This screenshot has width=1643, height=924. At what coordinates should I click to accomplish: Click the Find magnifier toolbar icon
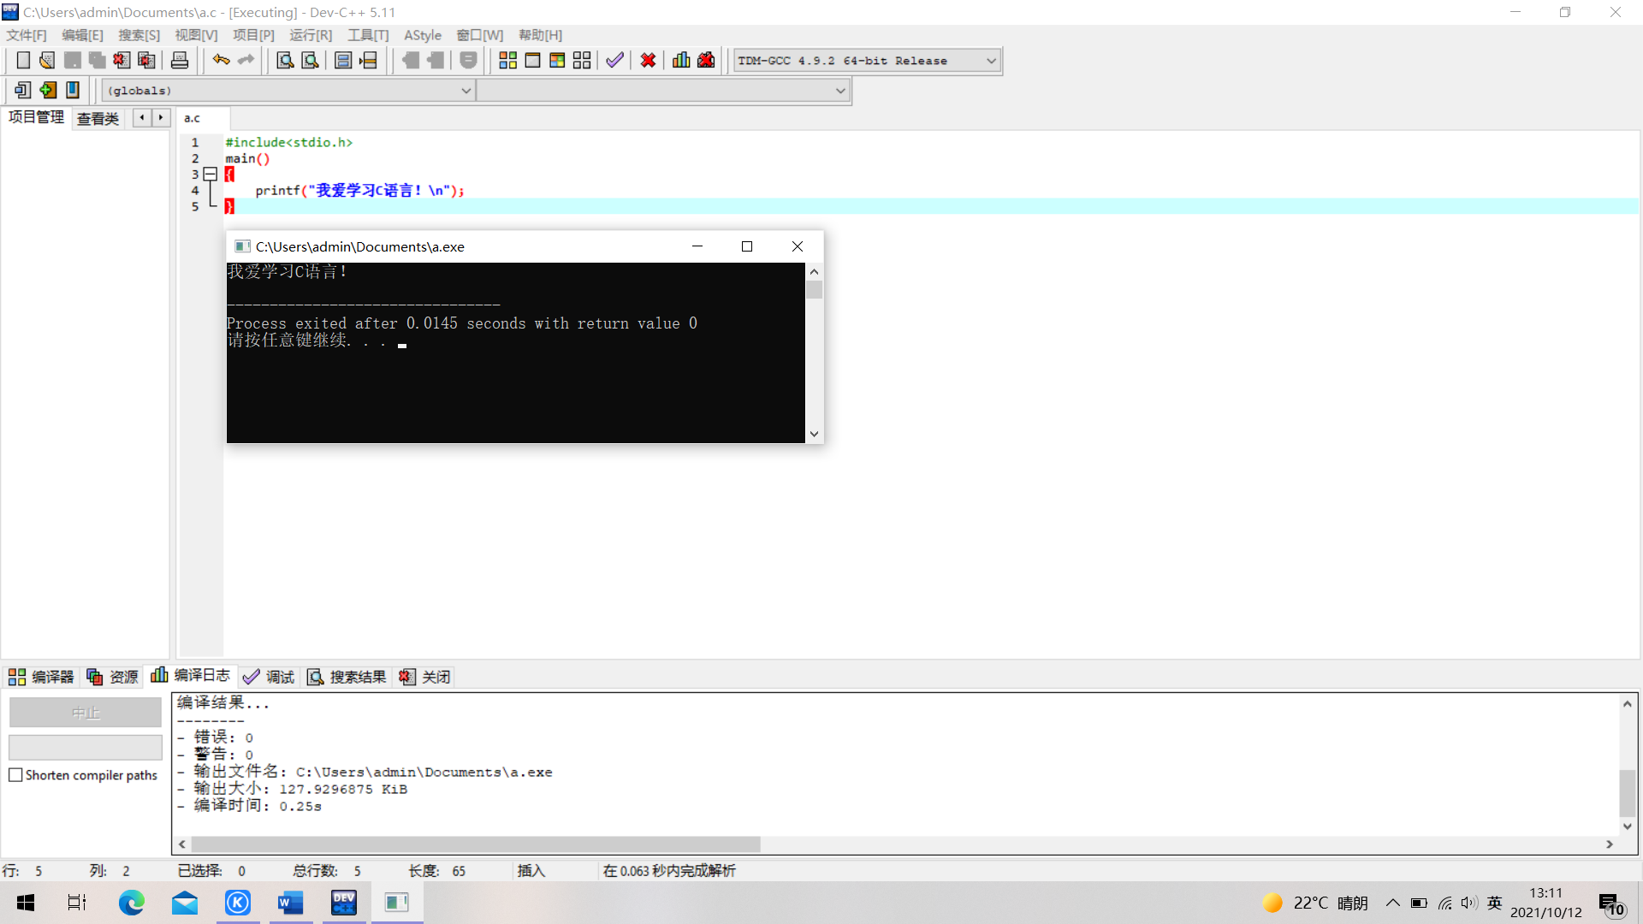(285, 60)
